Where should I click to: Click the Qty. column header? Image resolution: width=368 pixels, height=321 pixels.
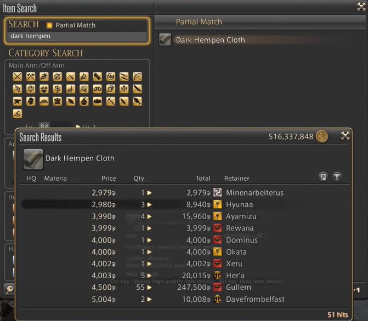(x=140, y=179)
